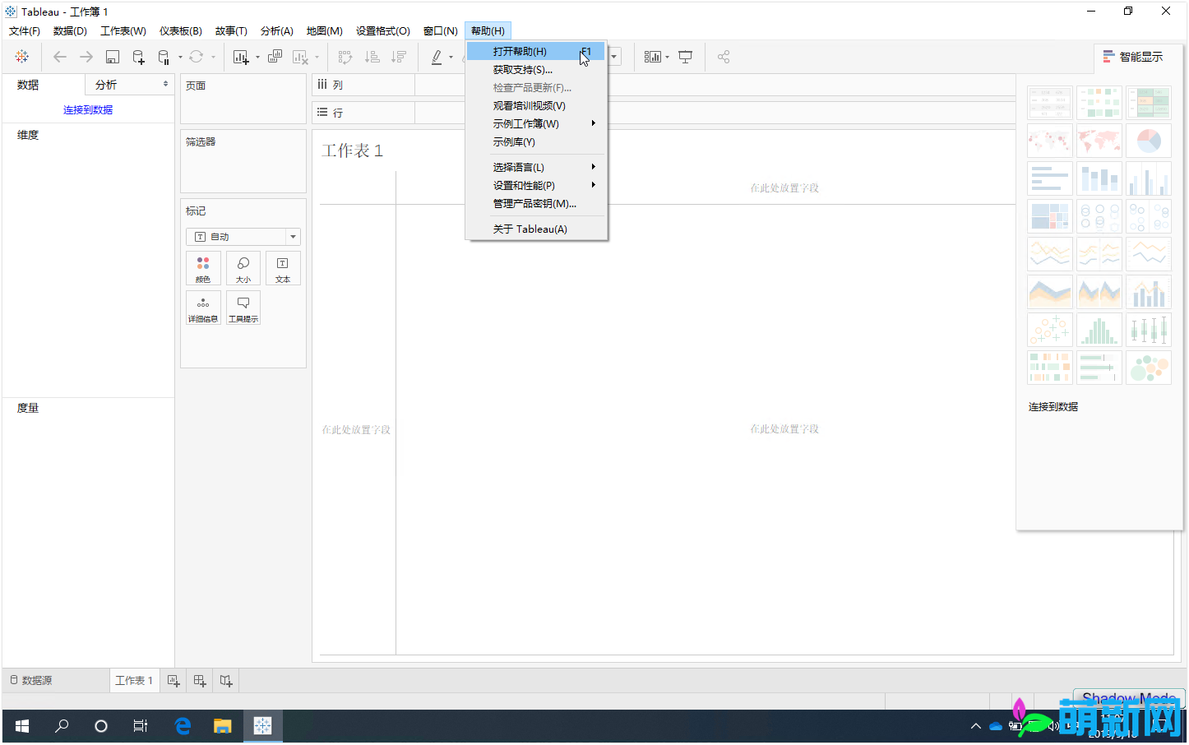Open the 工作表(W) menu
1189x745 pixels.
(x=123, y=31)
